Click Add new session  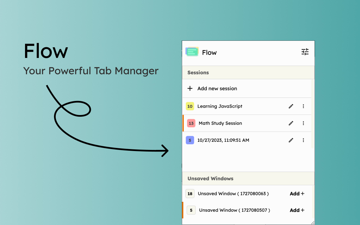(217, 88)
